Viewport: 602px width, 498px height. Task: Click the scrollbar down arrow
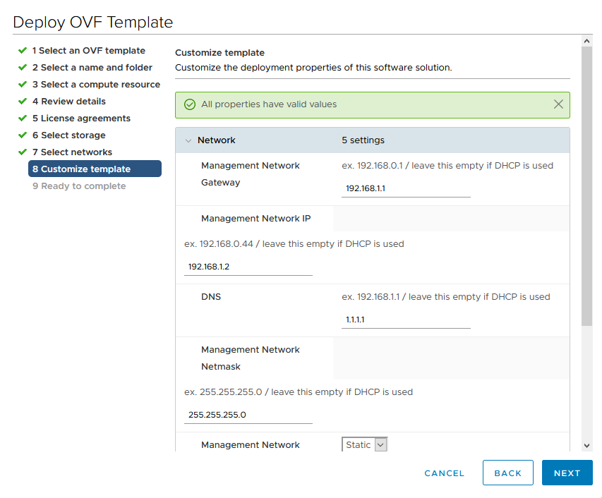point(586,445)
